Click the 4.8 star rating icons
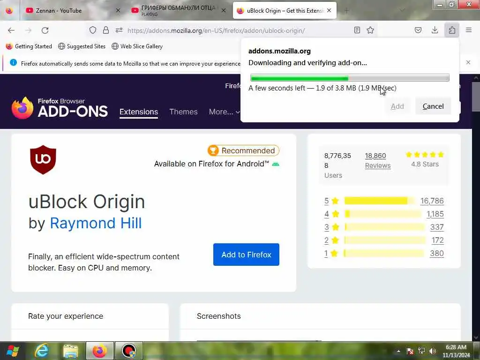This screenshot has height=360, width=480. point(425,155)
